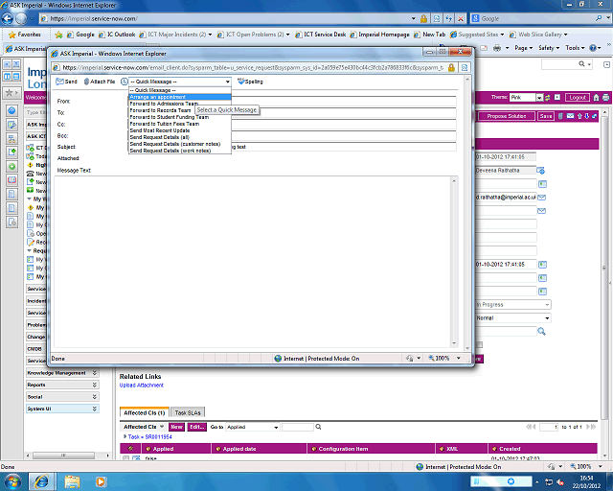Click the Upload Attachment link
Screen dimensions: 613x491
tap(141, 386)
